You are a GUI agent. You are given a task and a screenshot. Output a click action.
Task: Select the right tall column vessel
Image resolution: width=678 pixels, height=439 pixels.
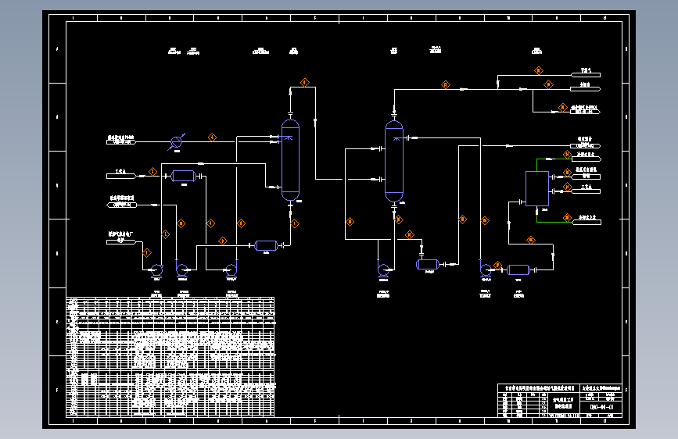coord(394,161)
